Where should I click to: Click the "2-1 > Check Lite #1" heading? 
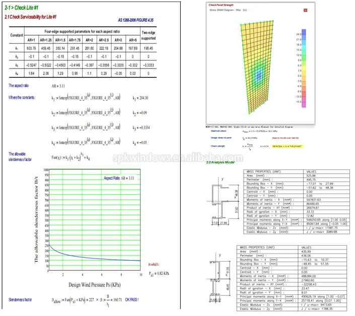22,8
